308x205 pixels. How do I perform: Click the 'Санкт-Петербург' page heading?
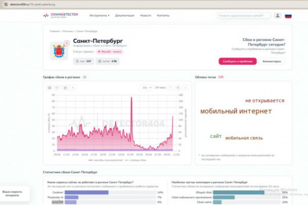coord(98,41)
